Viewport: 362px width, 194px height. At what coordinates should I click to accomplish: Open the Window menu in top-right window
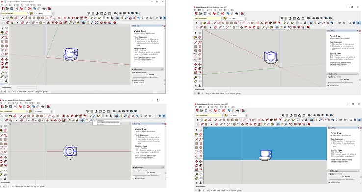click(x=227, y=10)
